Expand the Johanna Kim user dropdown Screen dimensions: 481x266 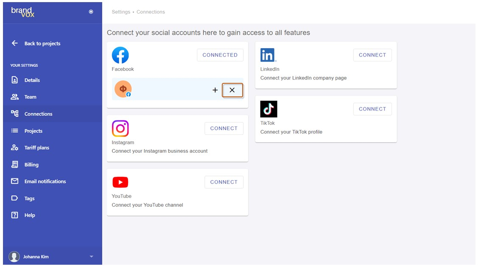click(x=92, y=257)
